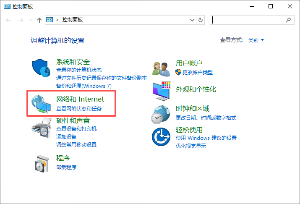This screenshot has height=204, width=300.
Task: Open the 外观和个性化 monitor icon
Action: point(162,91)
